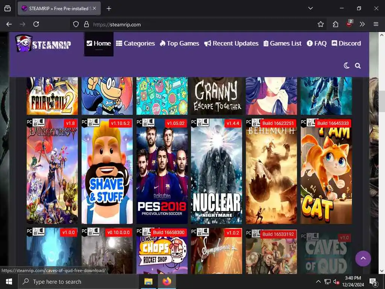Click the v1.05.02 version badge

[x=176, y=123]
